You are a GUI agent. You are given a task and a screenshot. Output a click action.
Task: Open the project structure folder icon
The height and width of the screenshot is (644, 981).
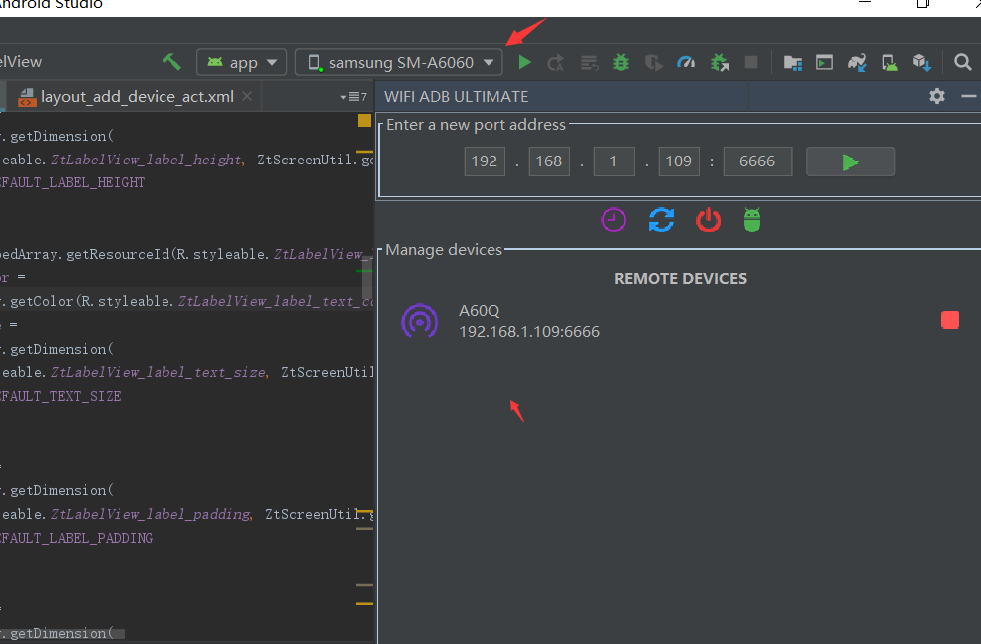(x=792, y=62)
